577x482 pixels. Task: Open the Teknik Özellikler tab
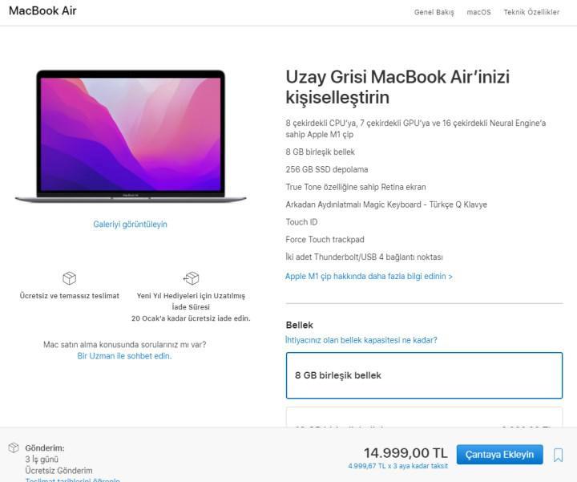click(x=531, y=12)
